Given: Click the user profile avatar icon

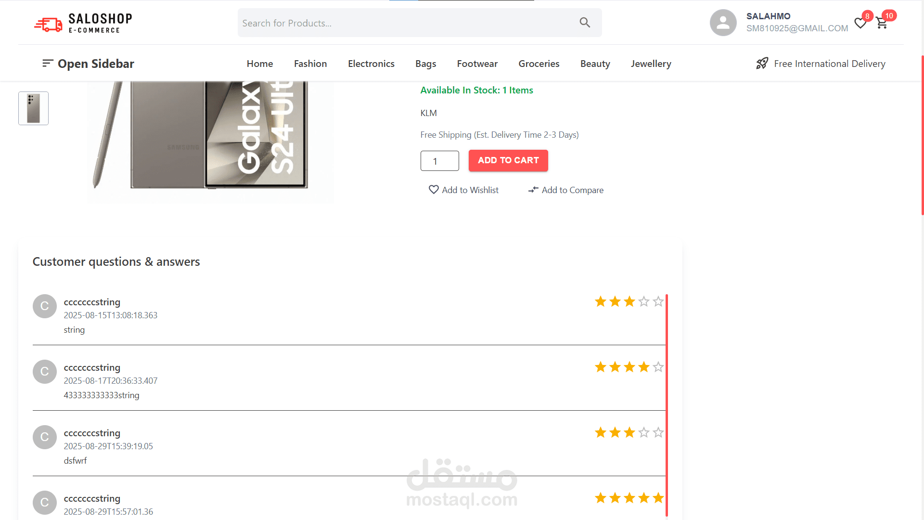Looking at the screenshot, I should [723, 23].
